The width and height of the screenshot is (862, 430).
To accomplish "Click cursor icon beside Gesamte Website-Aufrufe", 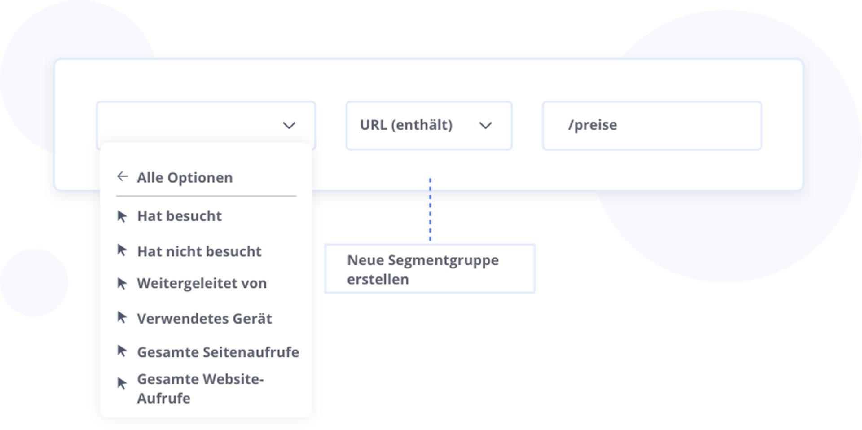I will pos(122,384).
